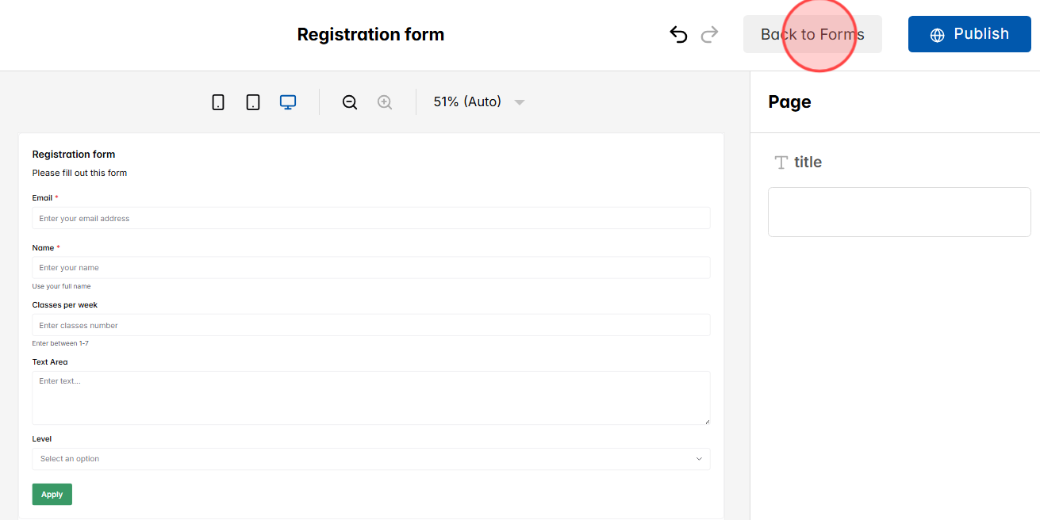Click the globe icon on Publish

(937, 35)
